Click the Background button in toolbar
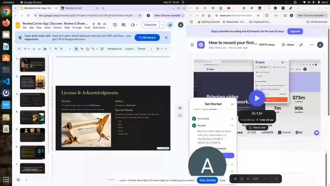This screenshot has height=186, width=330. (x=114, y=49)
